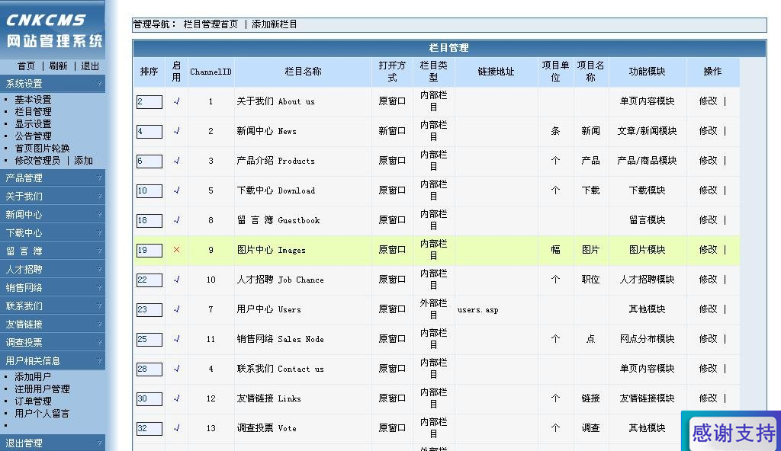The image size is (781, 451).
Task: Click the 感谢支持 floating banner
Action: point(731,432)
